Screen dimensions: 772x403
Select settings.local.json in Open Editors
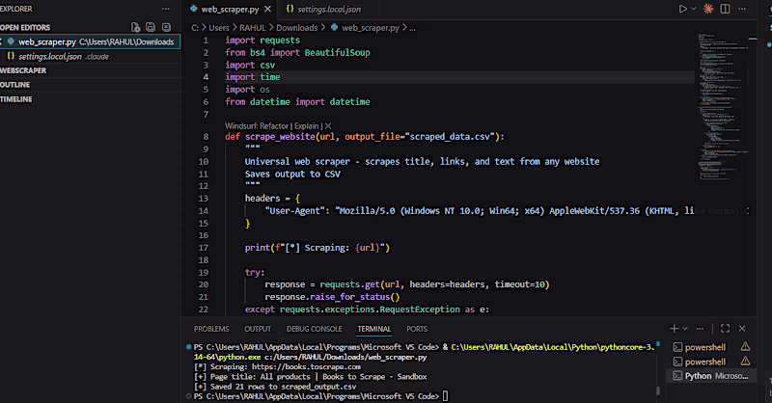tap(91, 57)
